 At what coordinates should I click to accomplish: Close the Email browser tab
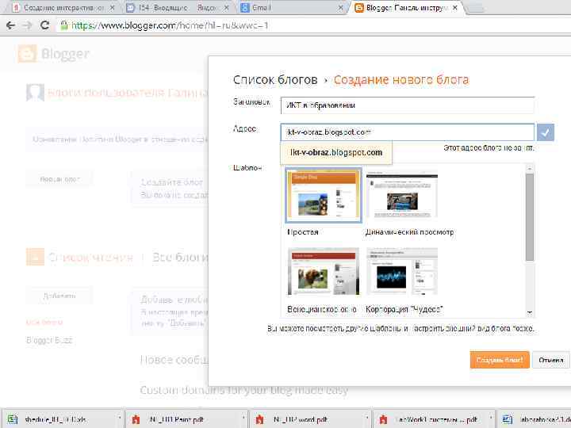tap(340, 8)
